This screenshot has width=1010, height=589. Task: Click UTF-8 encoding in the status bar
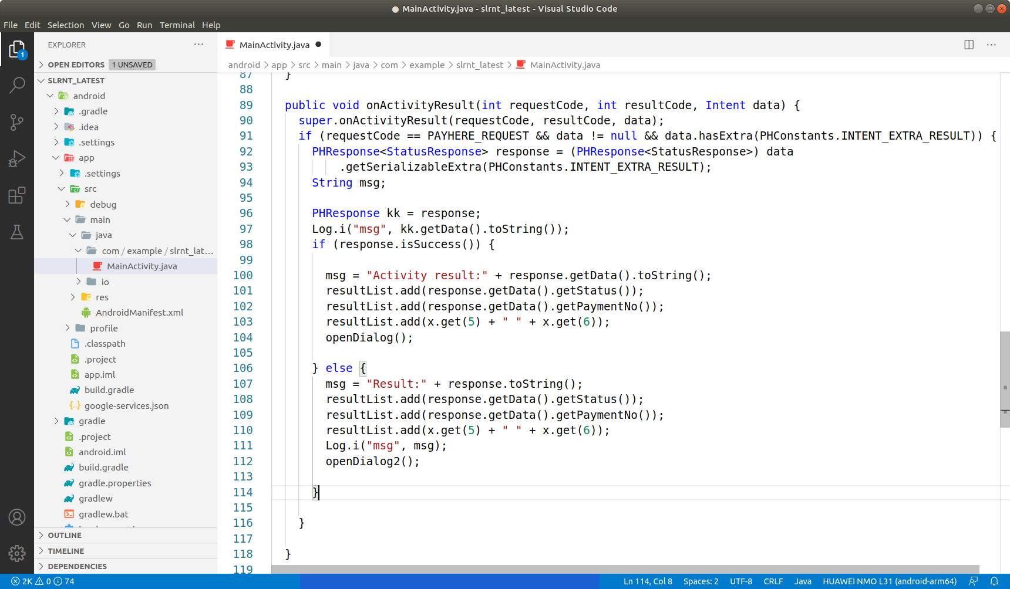coord(741,581)
